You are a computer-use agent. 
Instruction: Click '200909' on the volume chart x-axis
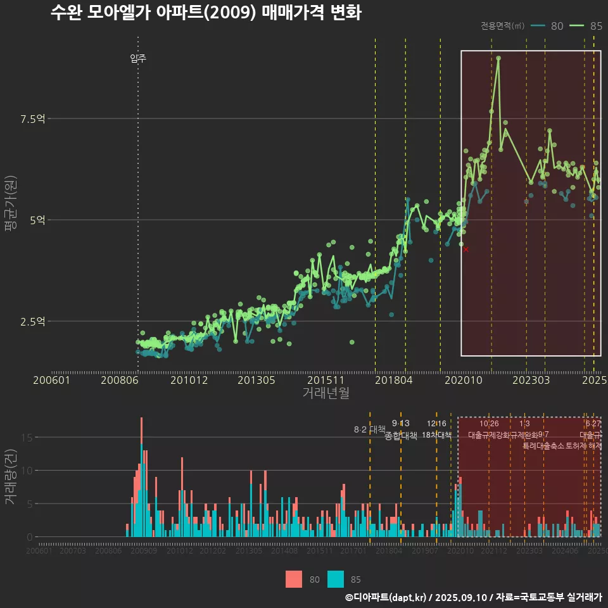[144, 550]
